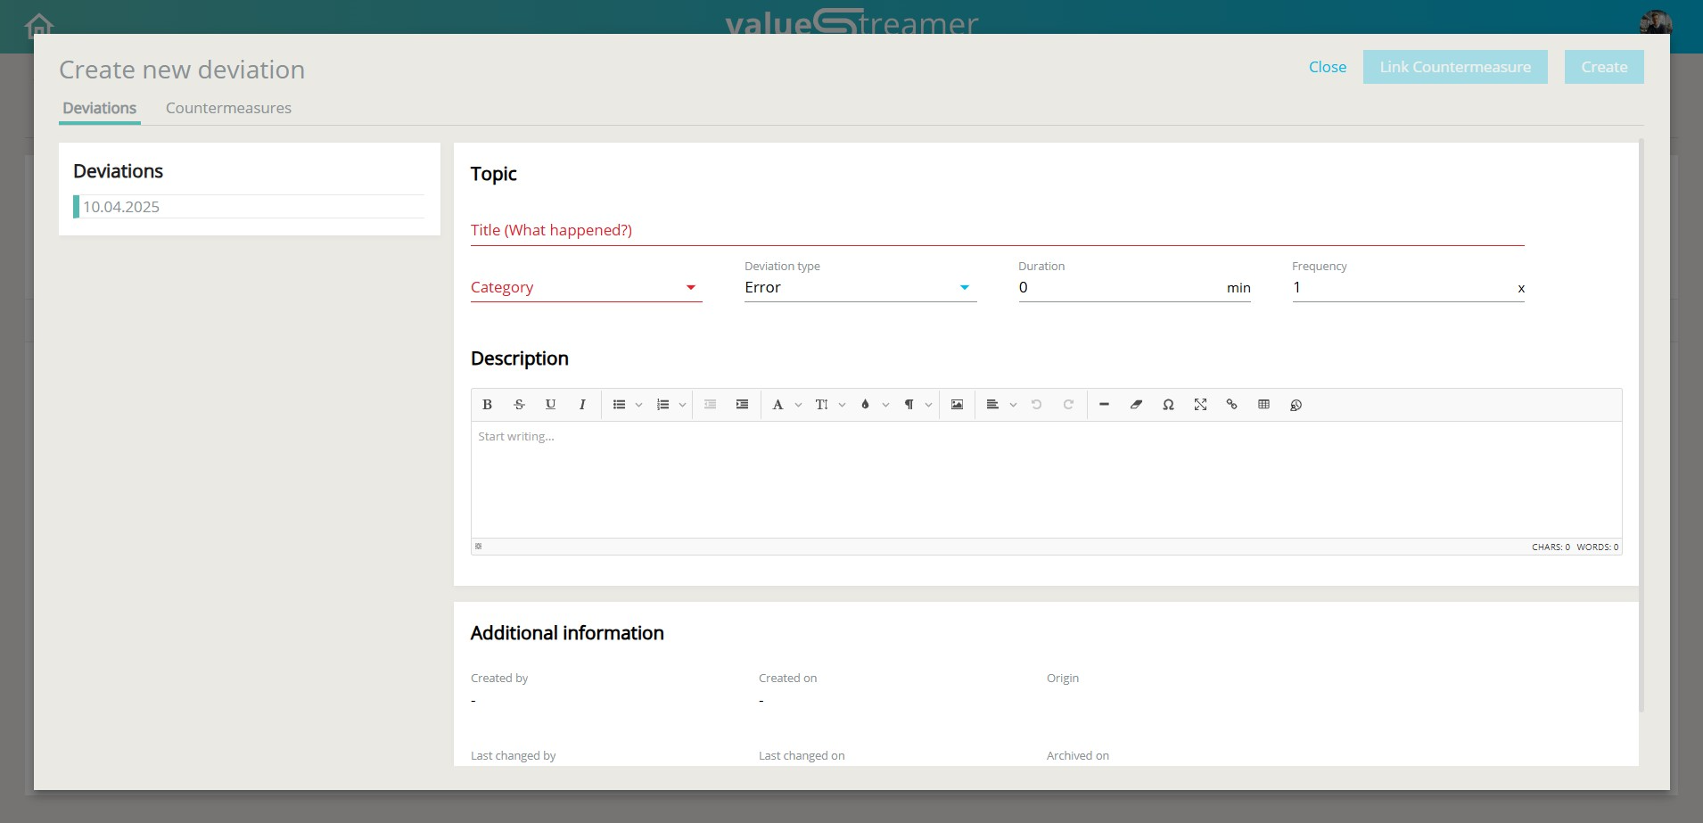Open user profile avatar
The height and width of the screenshot is (823, 1703).
coord(1656,22)
